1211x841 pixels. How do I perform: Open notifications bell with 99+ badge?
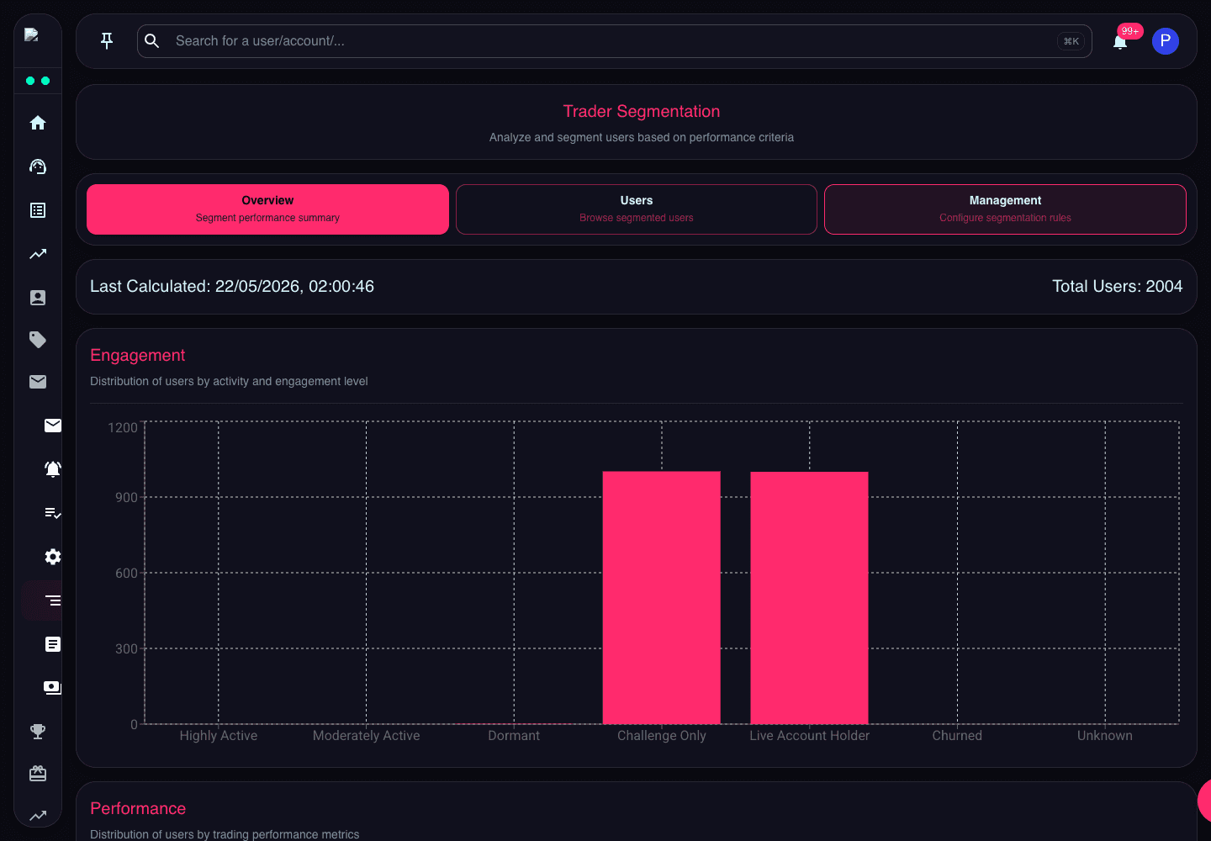click(x=1120, y=42)
